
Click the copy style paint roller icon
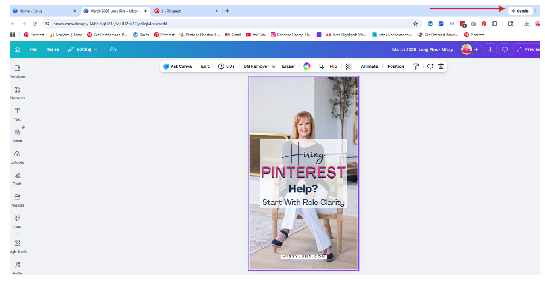point(416,66)
